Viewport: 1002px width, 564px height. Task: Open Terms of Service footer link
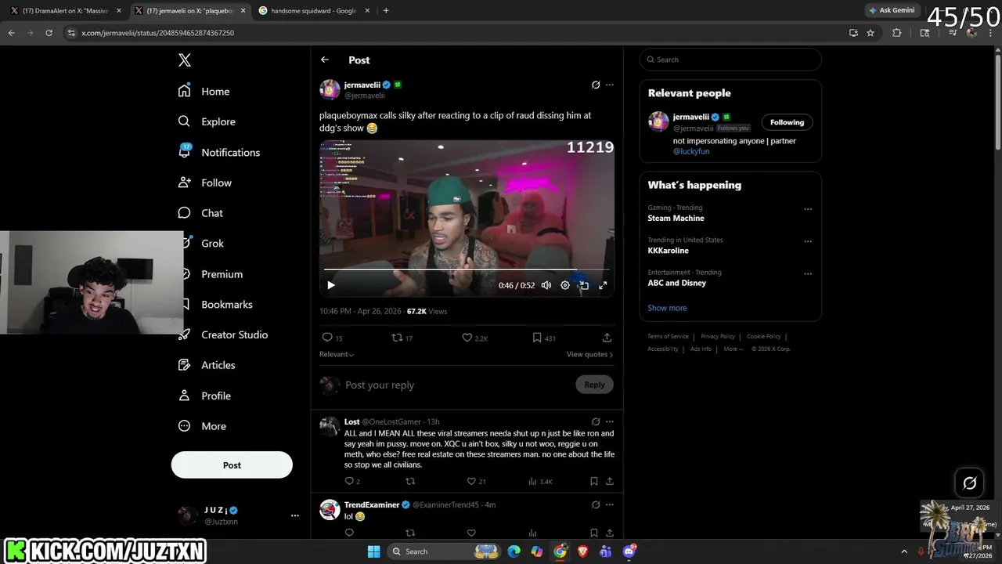tap(668, 336)
